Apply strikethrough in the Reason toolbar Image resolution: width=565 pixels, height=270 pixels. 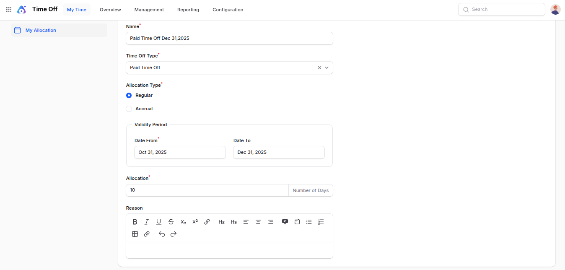[171, 222]
